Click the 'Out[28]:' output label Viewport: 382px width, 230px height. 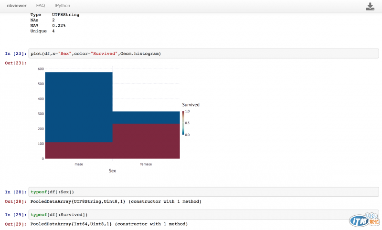pyautogui.click(x=16, y=201)
